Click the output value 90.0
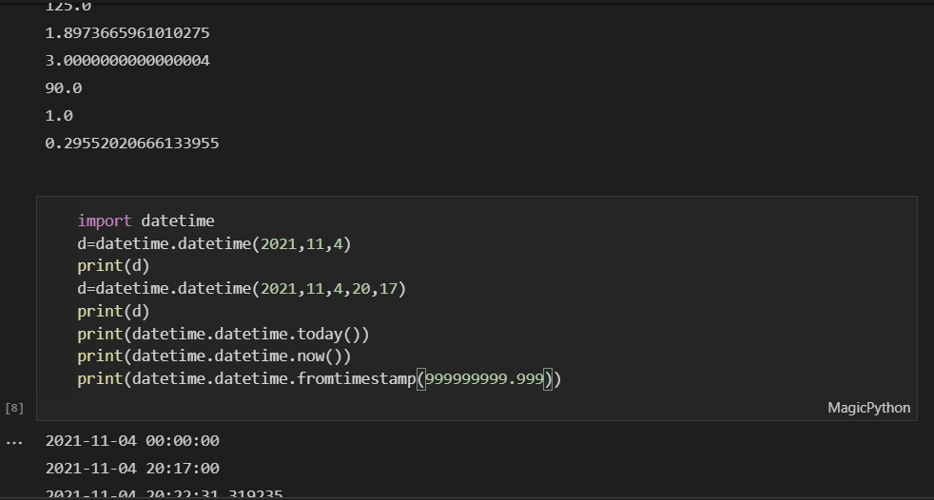Image resolution: width=934 pixels, height=500 pixels. tap(64, 88)
